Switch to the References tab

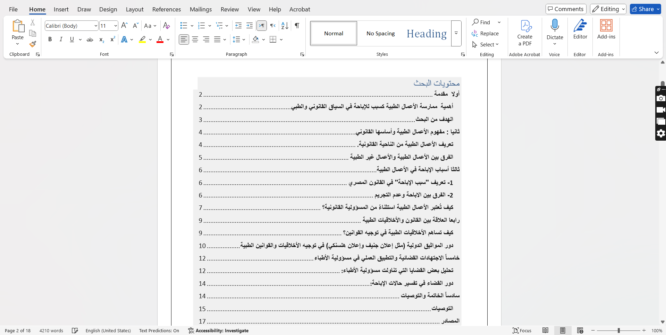pos(167,9)
